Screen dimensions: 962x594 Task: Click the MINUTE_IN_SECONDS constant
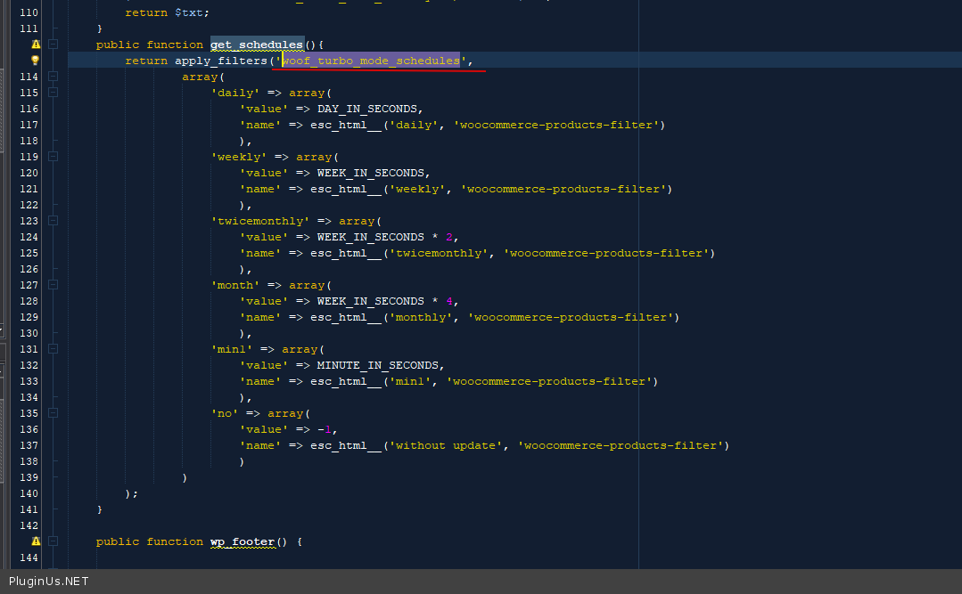(x=378, y=365)
